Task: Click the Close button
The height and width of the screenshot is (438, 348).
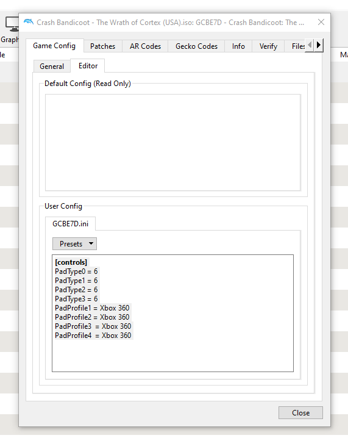Action: click(x=300, y=412)
